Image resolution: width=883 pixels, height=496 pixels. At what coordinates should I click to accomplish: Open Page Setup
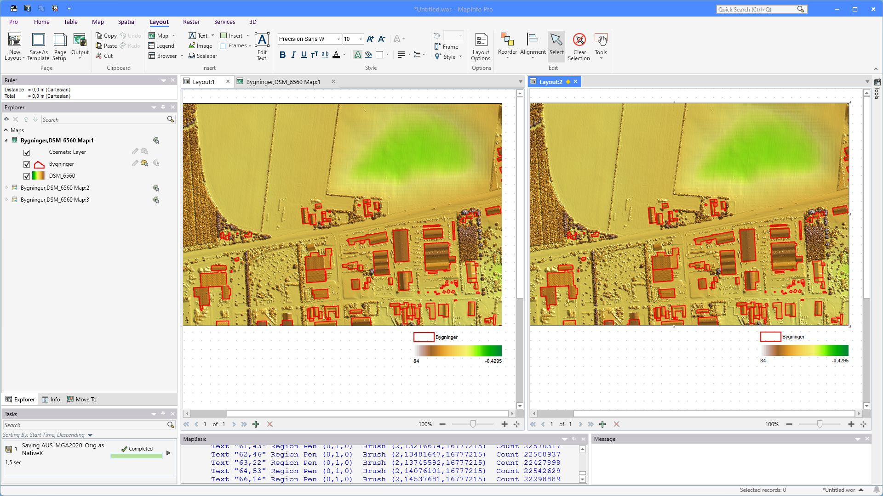60,40
